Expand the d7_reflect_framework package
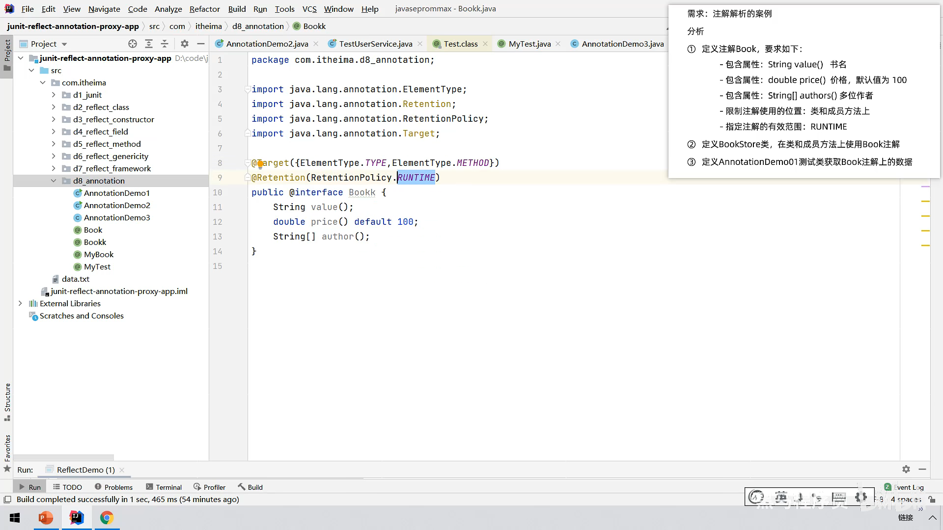This screenshot has width=943, height=530. click(54, 168)
